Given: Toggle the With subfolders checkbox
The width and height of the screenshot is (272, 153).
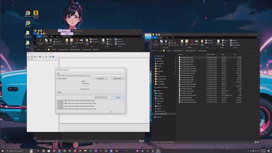Looking at the screenshot, I should point(58,79).
